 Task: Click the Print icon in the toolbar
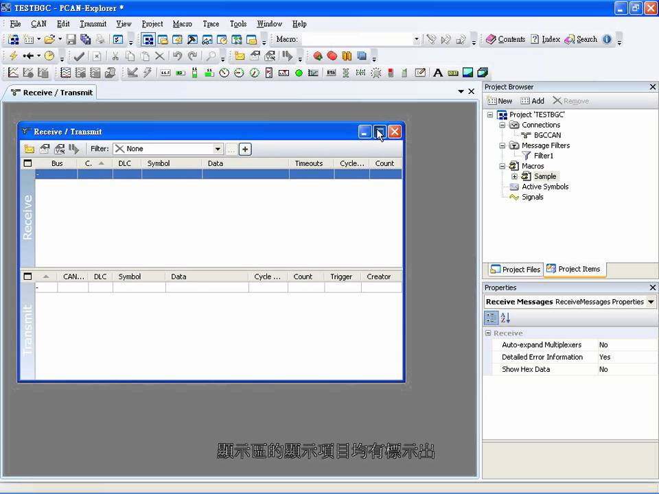(100, 40)
